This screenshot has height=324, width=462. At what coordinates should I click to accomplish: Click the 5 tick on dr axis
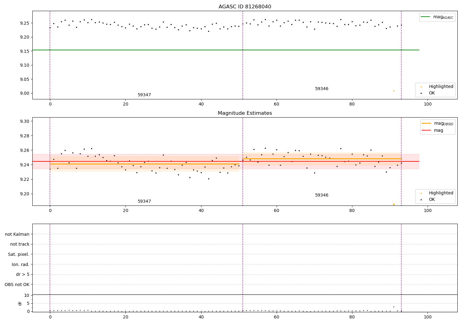click(x=28, y=303)
